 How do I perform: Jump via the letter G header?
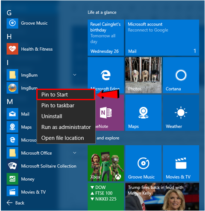9,13
